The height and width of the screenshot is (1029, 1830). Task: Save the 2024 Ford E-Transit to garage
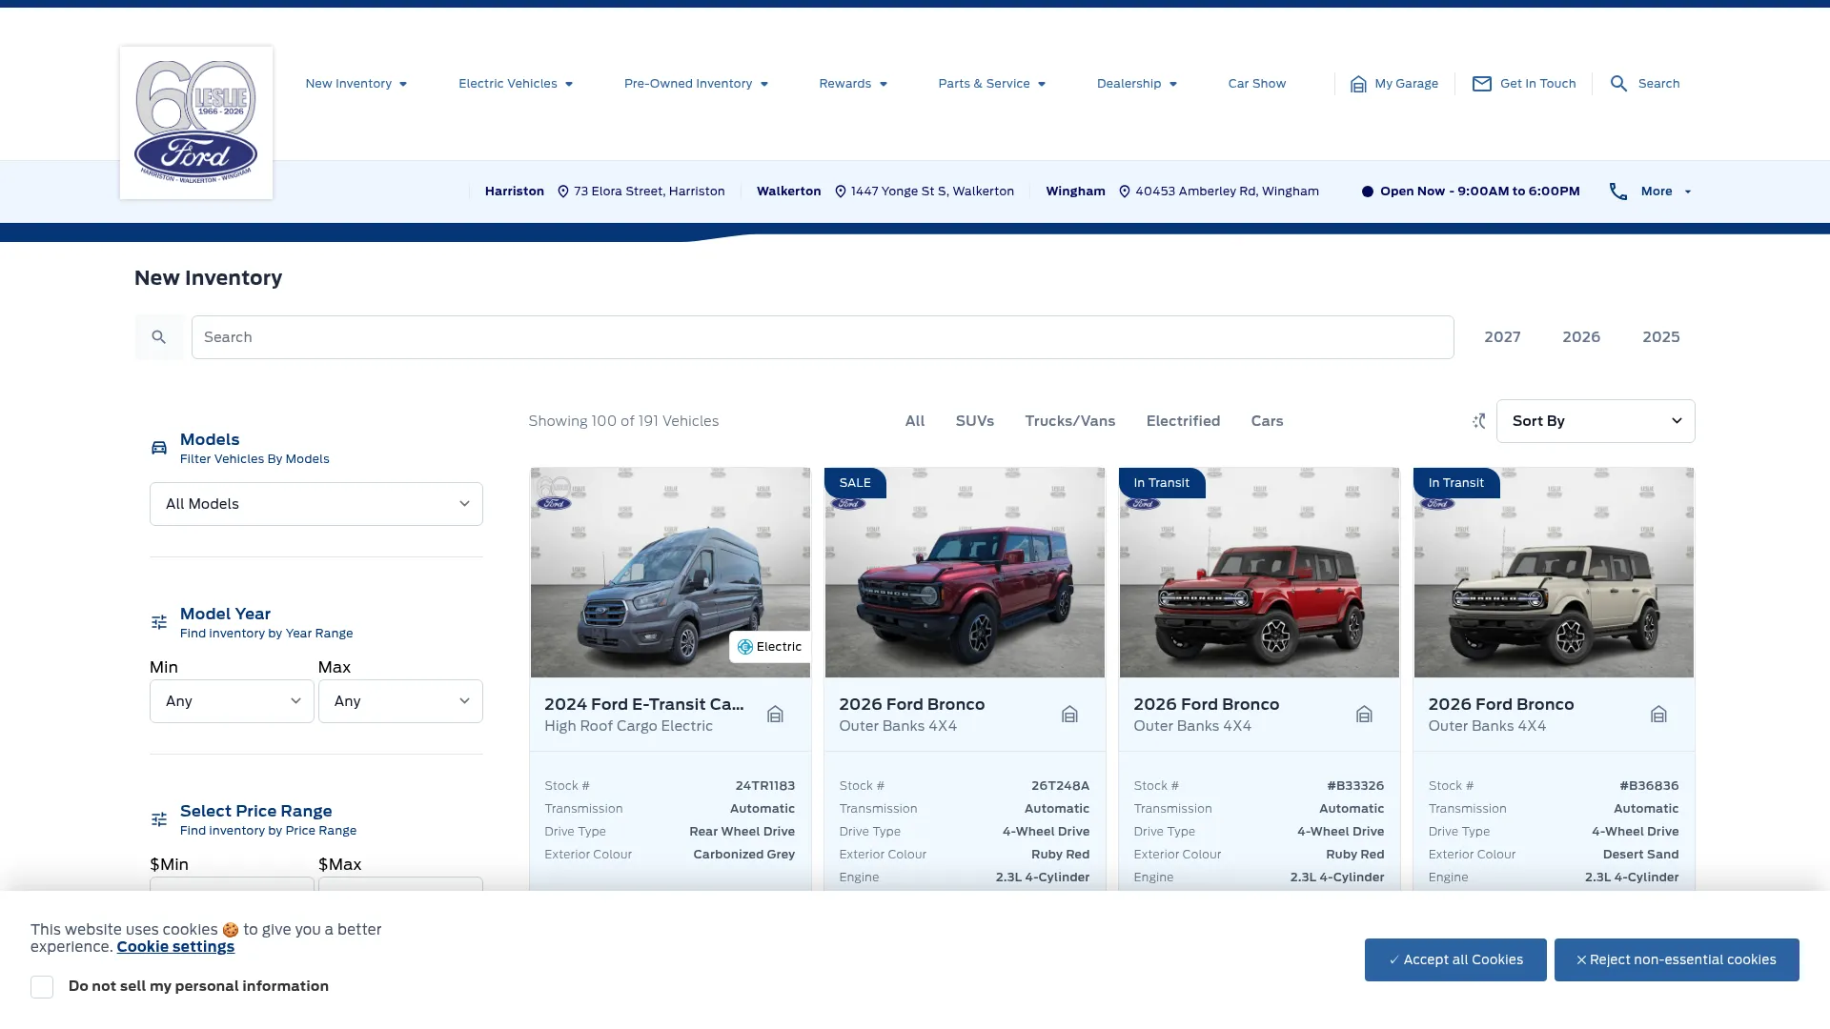tap(775, 715)
